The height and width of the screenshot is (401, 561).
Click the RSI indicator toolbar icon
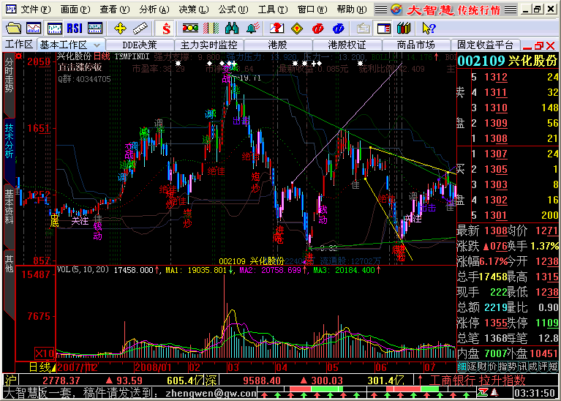pos(75,28)
